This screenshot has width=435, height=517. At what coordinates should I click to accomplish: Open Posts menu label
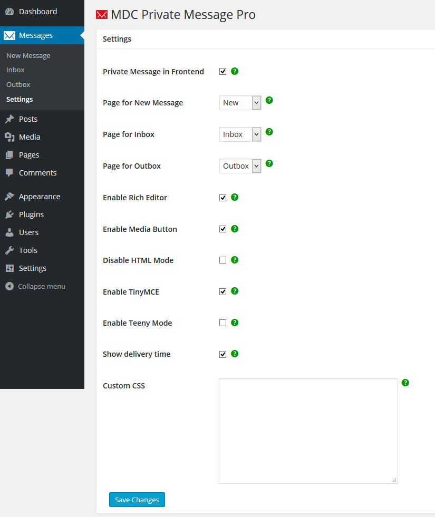(x=28, y=119)
